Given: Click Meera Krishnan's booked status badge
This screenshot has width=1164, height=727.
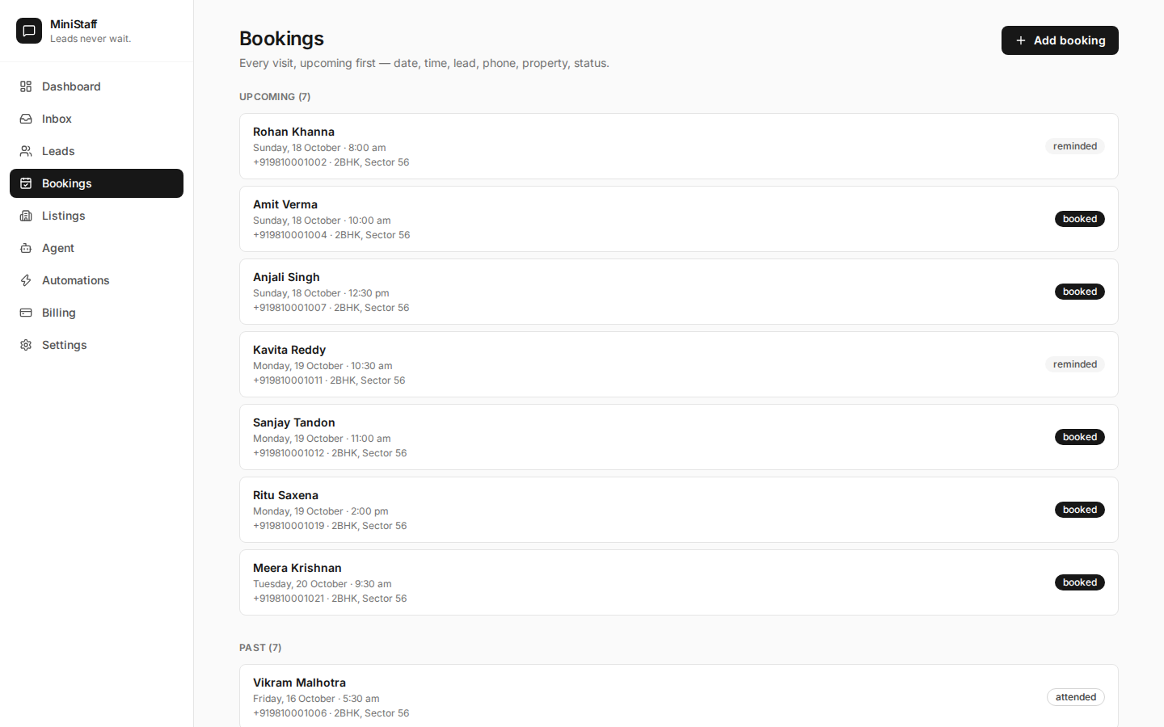Looking at the screenshot, I should 1080,582.
